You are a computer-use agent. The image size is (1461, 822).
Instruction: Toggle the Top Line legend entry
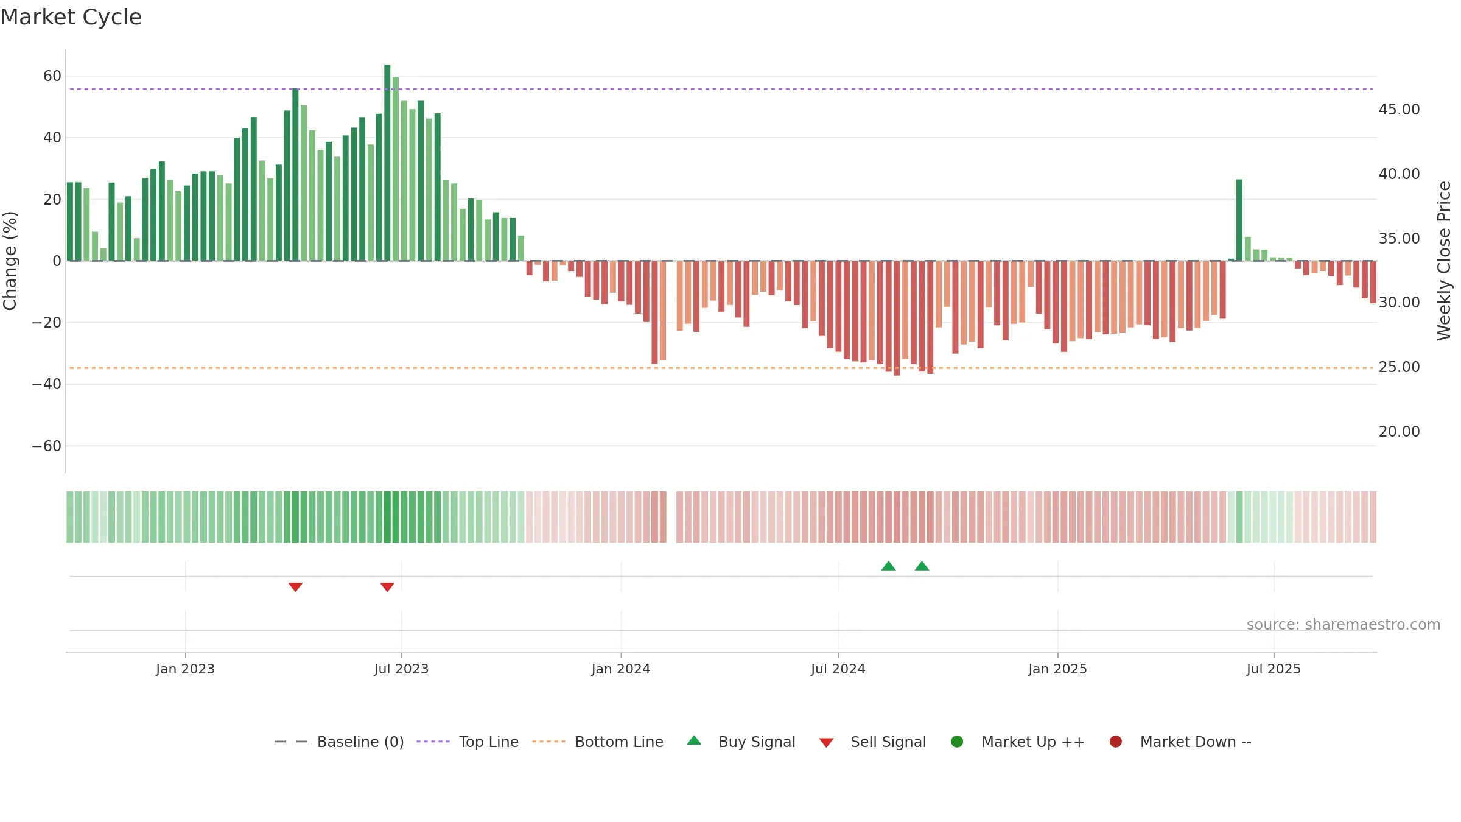coord(468,742)
